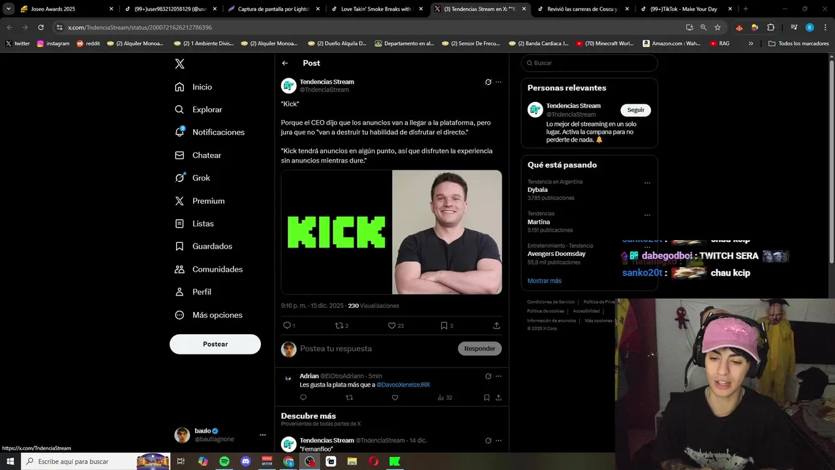835x470 pixels.
Task: Open more options for Martina trend
Action: (647, 215)
